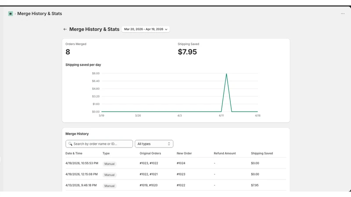The height and width of the screenshot is (197, 351).
Task: Focus the Search by order name field
Action: [x=99, y=144]
